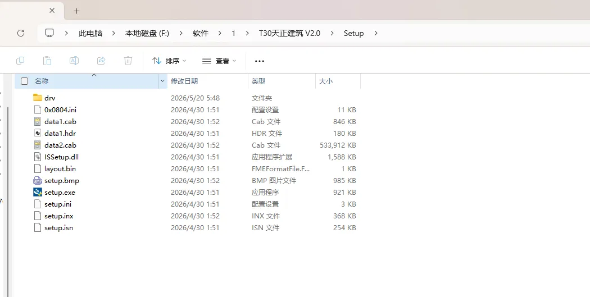The height and width of the screenshot is (297, 590).
Task: Select the ISSetup.dll file icon
Action: point(37,157)
